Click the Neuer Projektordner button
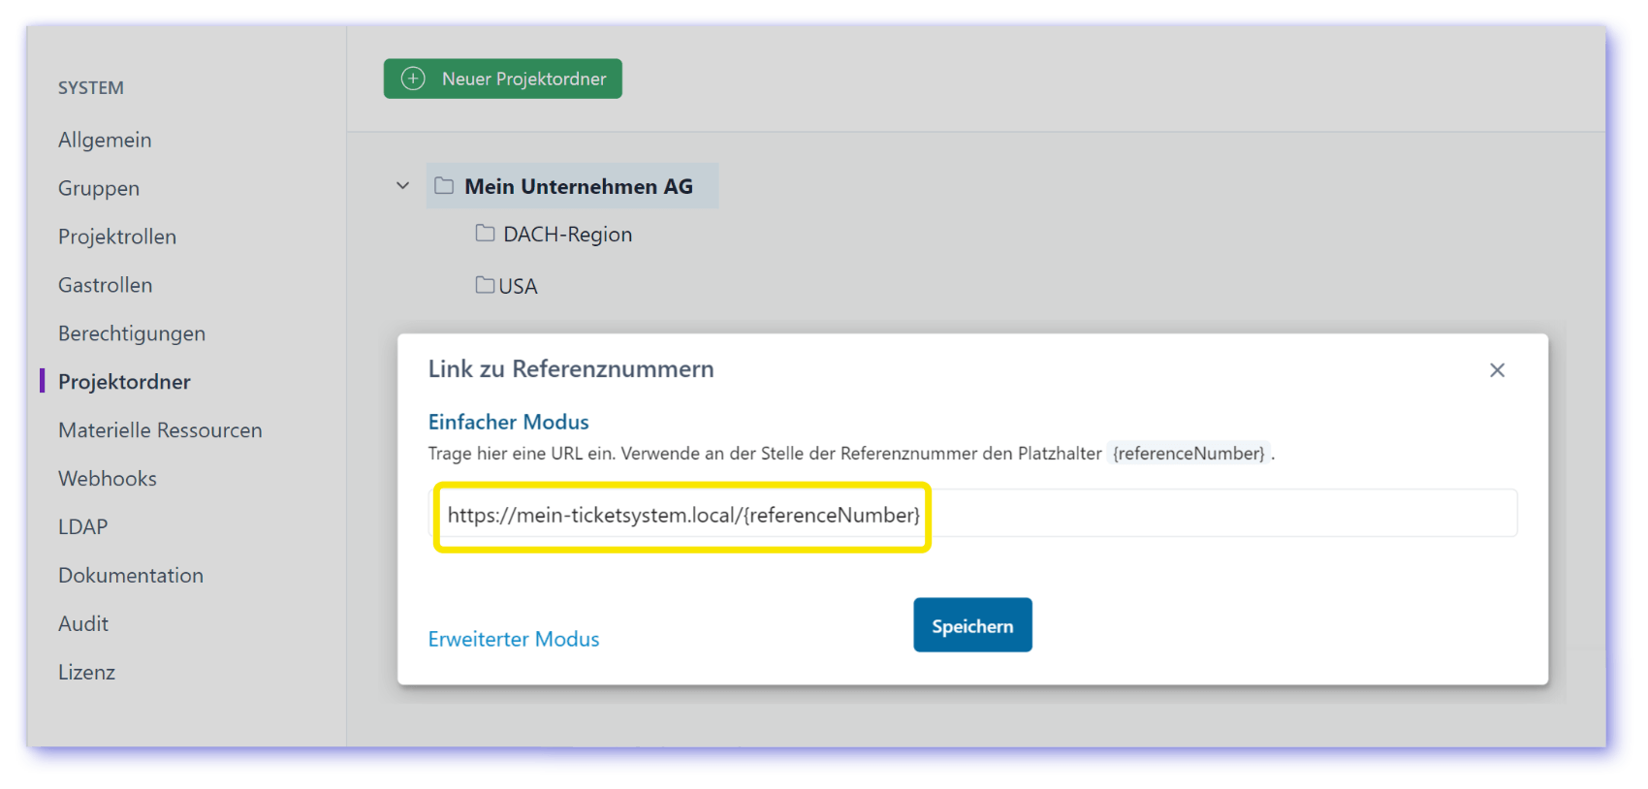1648x789 pixels. click(x=502, y=79)
